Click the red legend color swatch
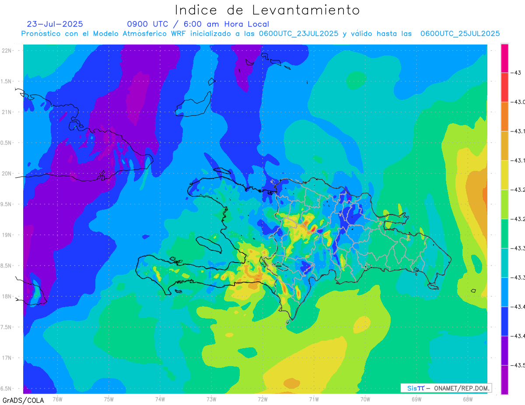 504,87
